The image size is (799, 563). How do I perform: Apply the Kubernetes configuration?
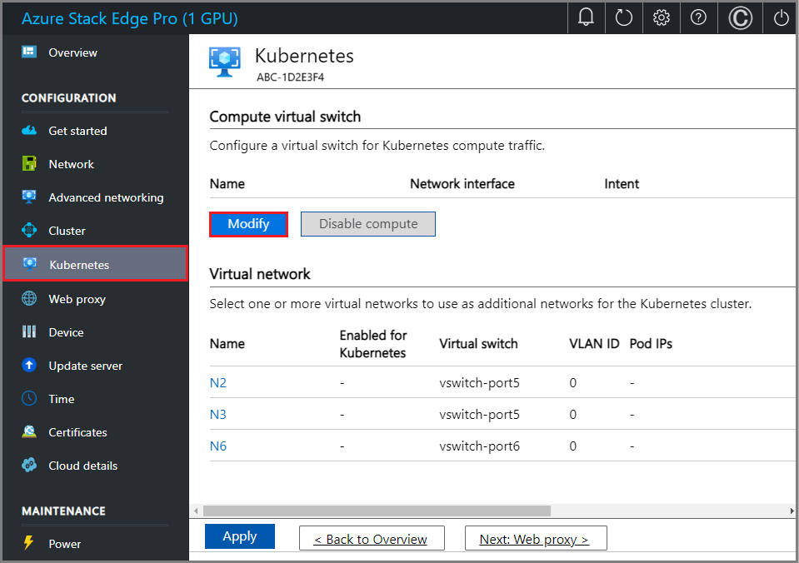click(x=239, y=536)
